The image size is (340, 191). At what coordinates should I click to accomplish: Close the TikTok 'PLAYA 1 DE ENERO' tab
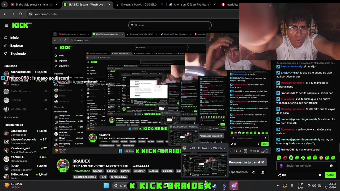click(162, 5)
